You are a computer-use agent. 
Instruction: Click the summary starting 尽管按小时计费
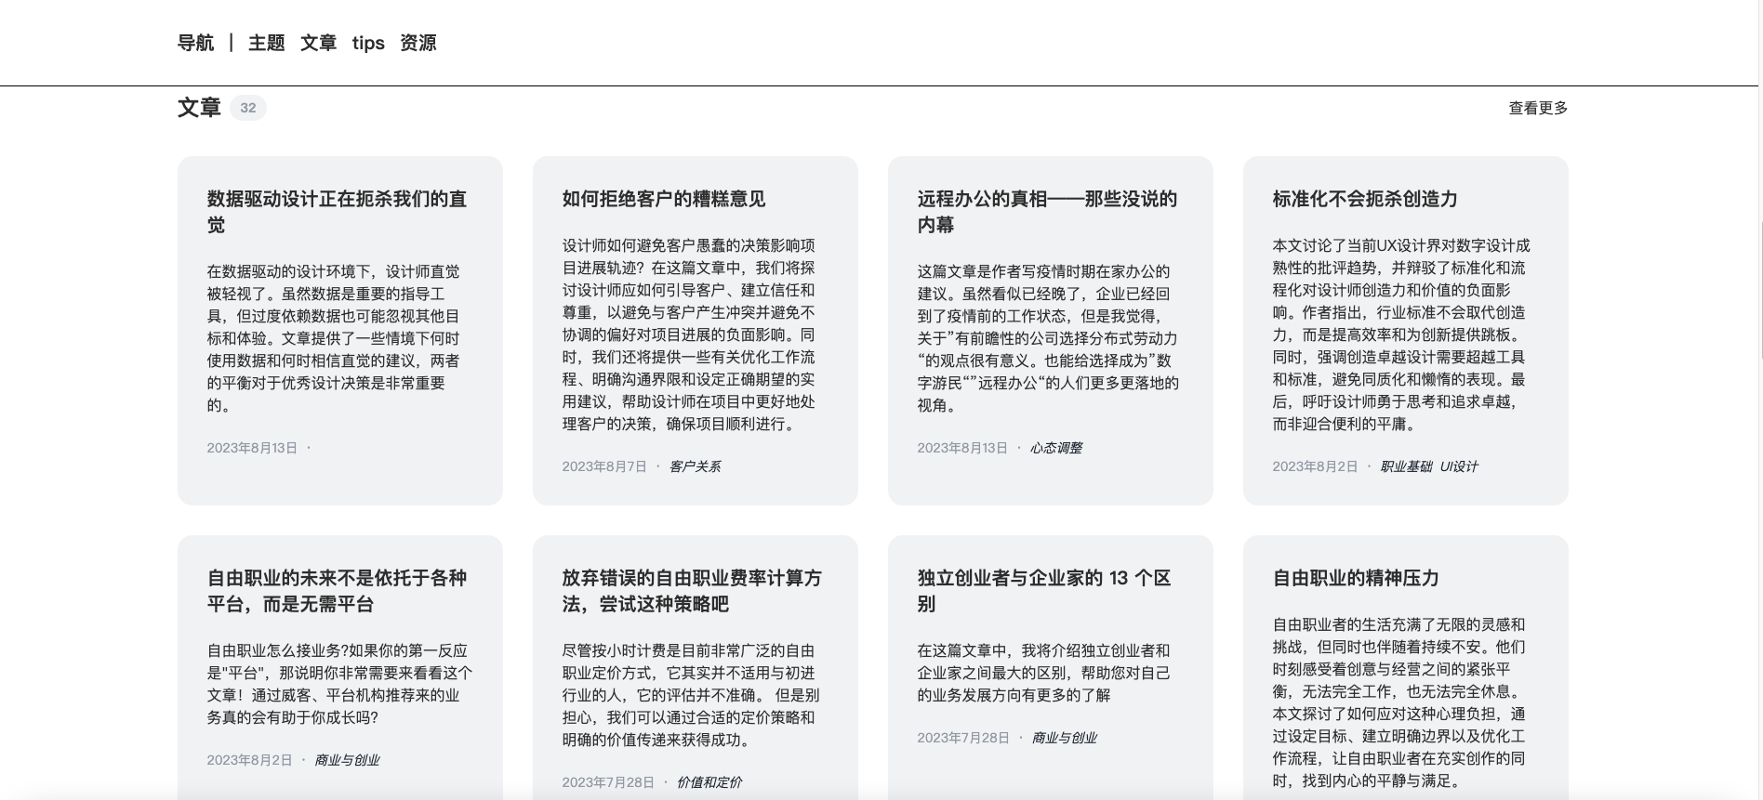[x=691, y=695]
